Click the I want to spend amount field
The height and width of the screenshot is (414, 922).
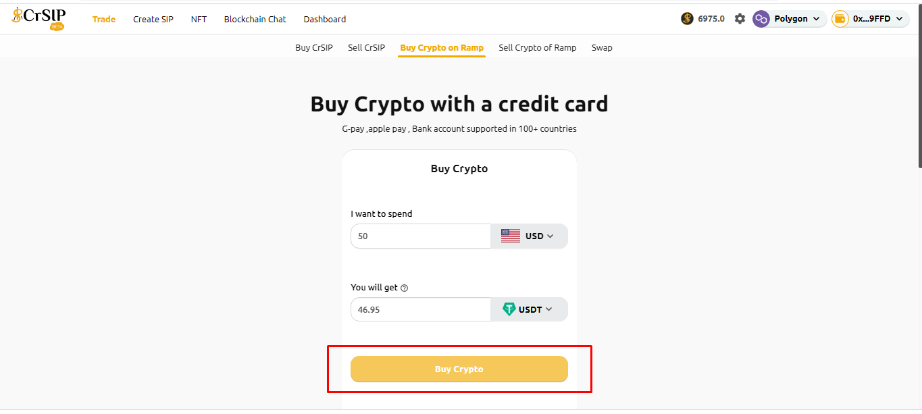coord(420,236)
